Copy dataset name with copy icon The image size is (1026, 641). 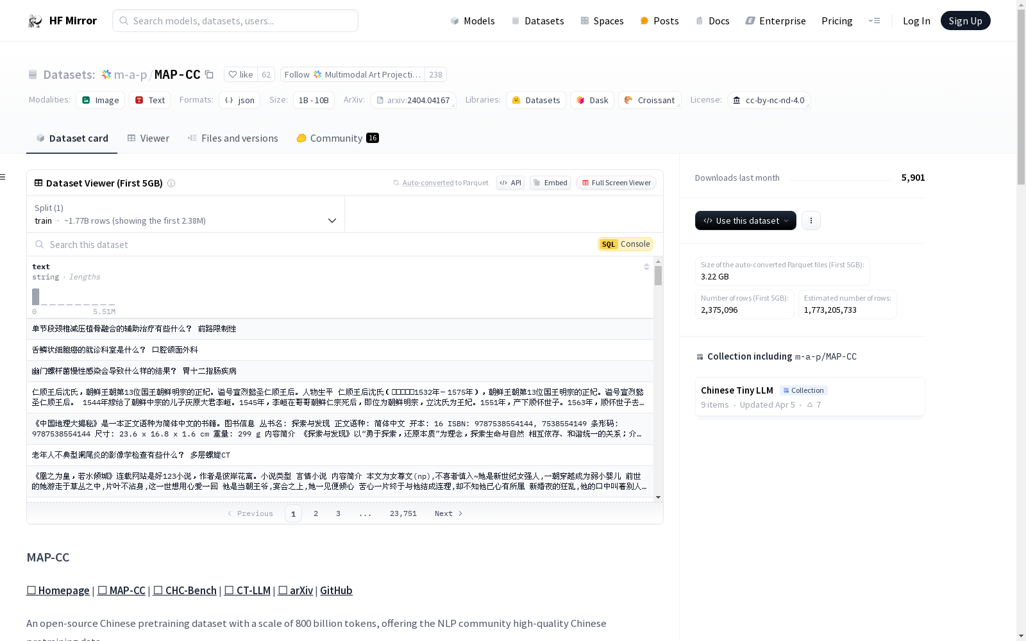pos(209,74)
